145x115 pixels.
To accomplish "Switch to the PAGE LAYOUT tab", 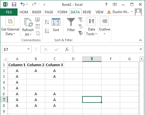I will pos(49,12).
